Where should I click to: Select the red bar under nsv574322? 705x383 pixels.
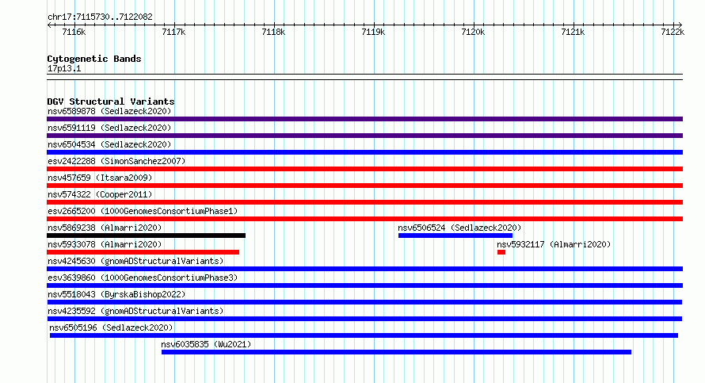pos(364,202)
